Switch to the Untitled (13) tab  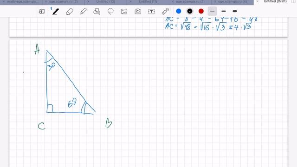[105, 1]
